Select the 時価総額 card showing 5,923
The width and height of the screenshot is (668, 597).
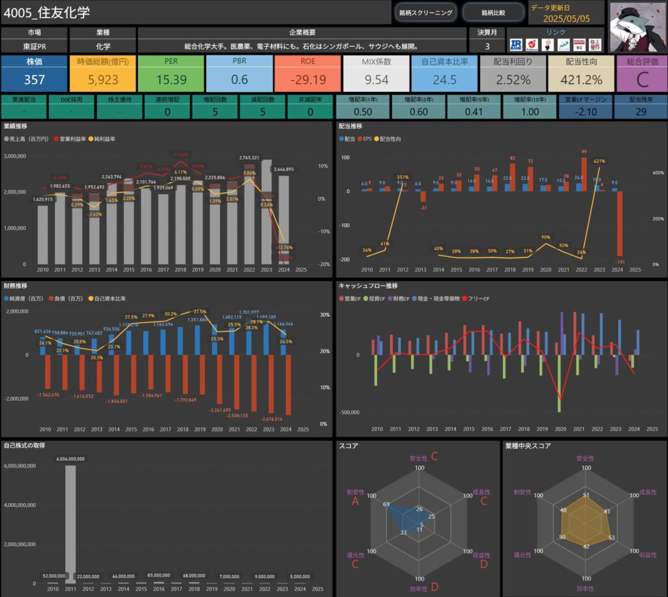coord(102,73)
